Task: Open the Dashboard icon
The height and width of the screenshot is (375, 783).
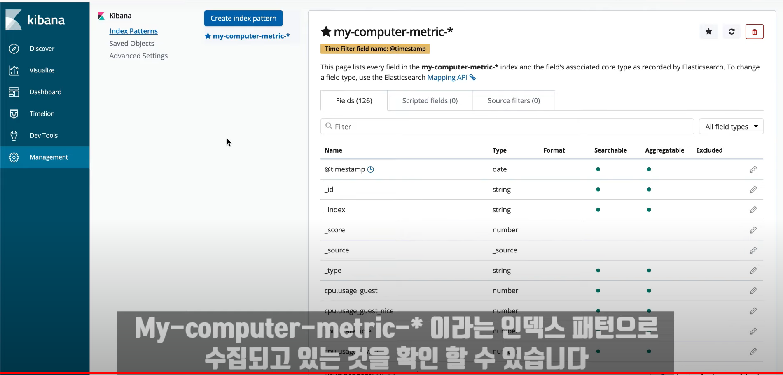Action: point(14,92)
